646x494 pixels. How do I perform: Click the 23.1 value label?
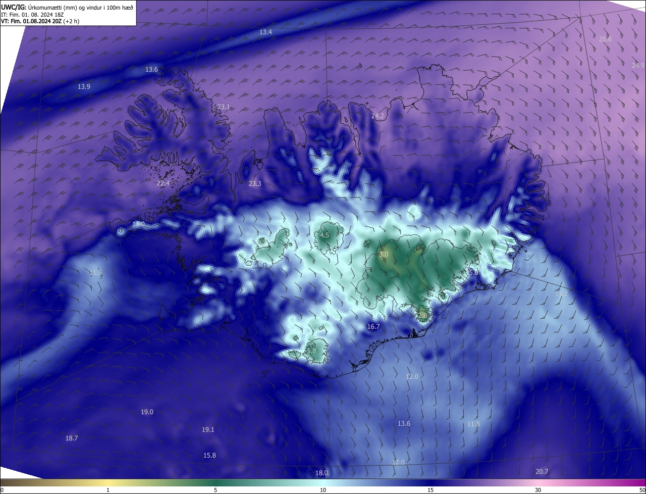[224, 107]
